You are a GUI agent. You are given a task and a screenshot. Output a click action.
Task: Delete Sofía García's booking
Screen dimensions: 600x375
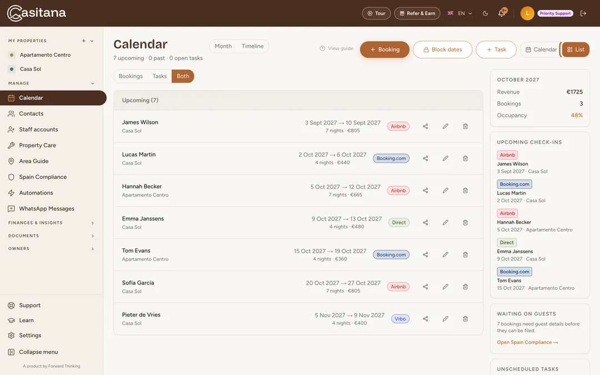coord(466,287)
